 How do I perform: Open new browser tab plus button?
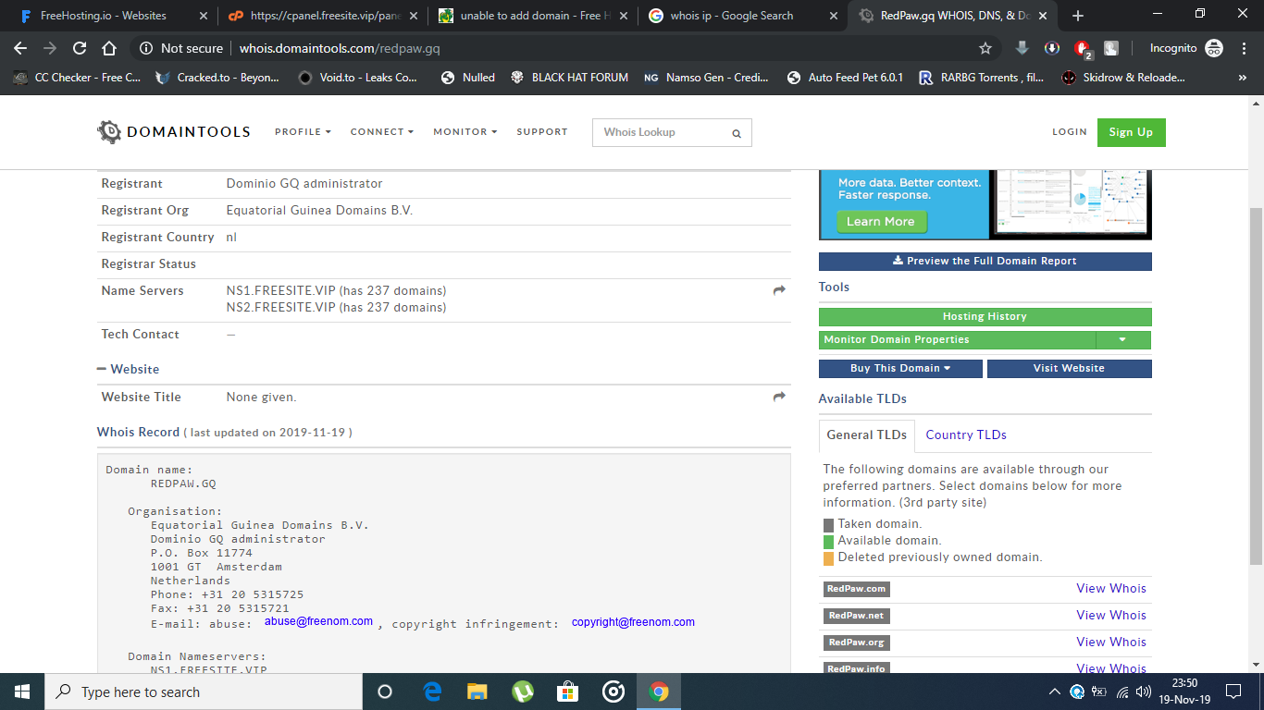point(1077,16)
